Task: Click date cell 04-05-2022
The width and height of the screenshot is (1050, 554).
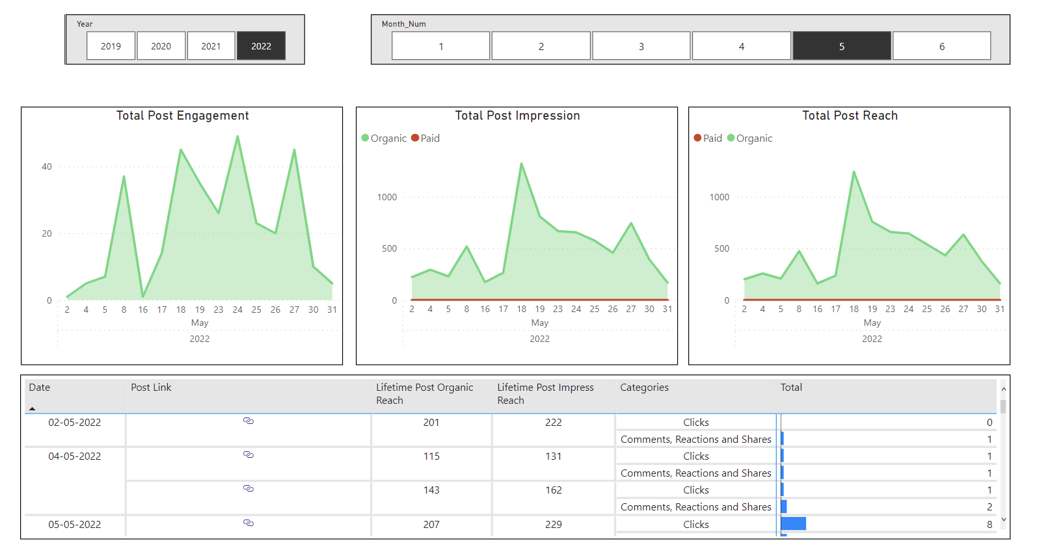Action: 75,456
